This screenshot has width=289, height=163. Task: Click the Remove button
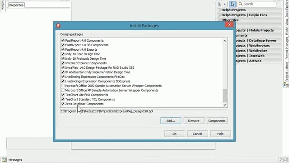[194, 121]
